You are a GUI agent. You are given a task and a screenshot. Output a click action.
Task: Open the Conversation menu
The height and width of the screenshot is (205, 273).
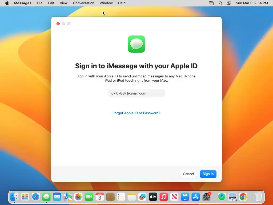click(x=83, y=3)
